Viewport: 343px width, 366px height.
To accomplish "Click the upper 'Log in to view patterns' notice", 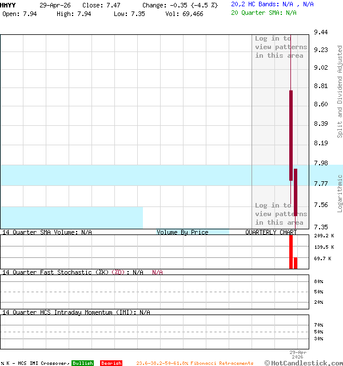I will point(281,47).
